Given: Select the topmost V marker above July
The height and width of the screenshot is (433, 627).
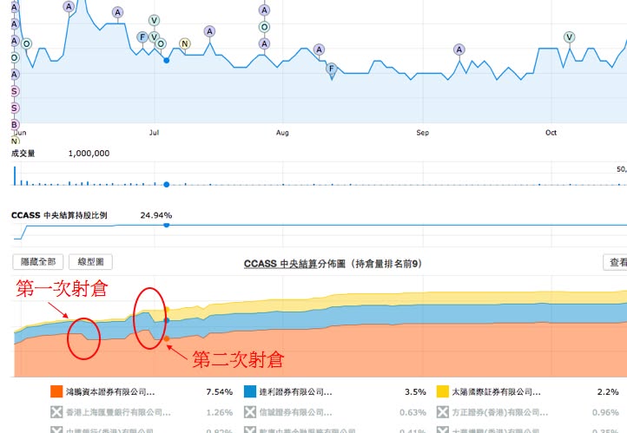Looking at the screenshot, I should point(154,20).
